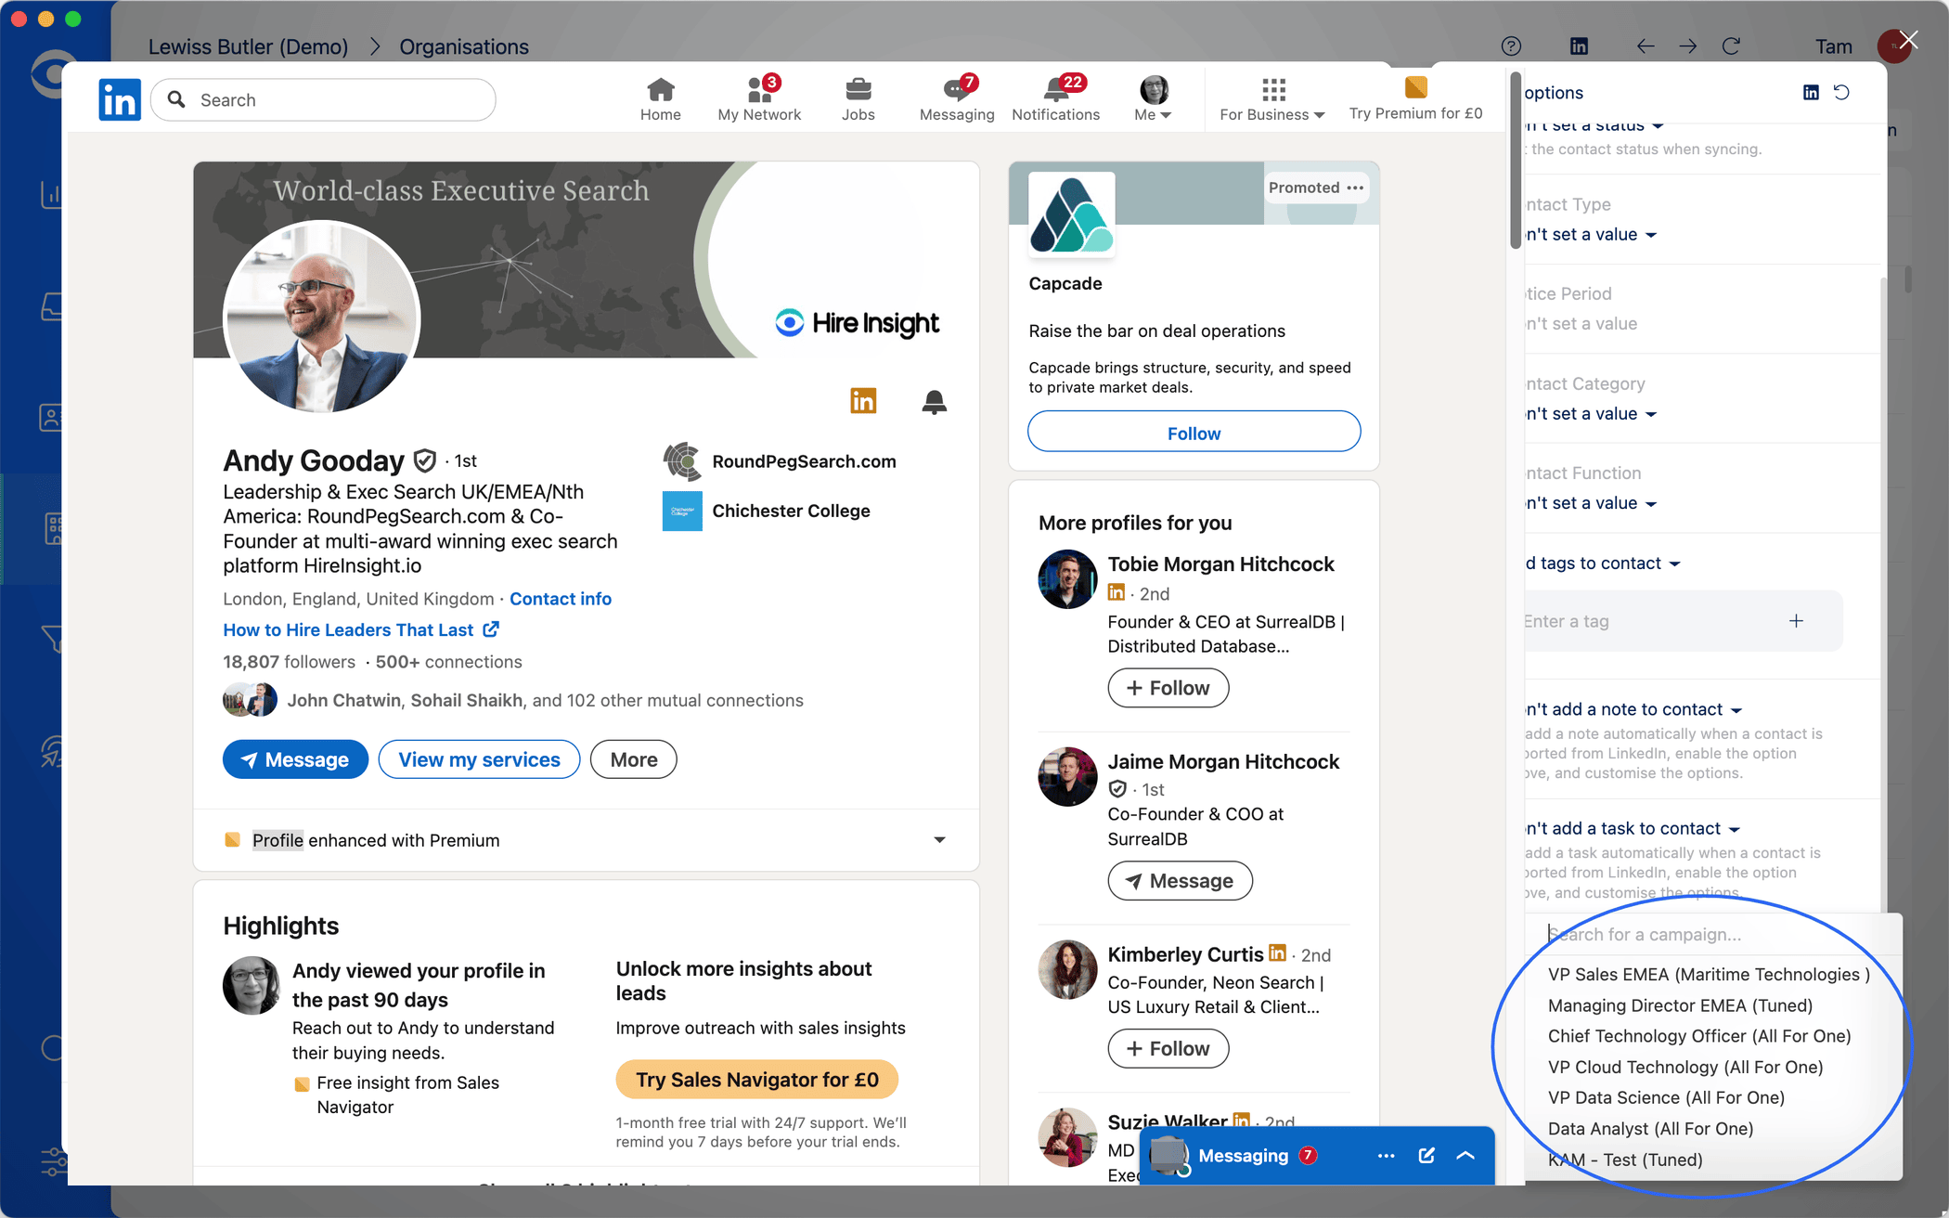Click the orange LinkedIn badge on profile
This screenshot has height=1218, width=1949.
point(863,401)
